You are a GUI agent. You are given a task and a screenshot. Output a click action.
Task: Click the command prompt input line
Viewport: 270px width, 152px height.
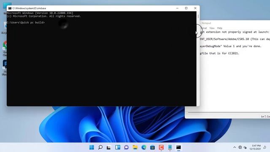pos(26,22)
